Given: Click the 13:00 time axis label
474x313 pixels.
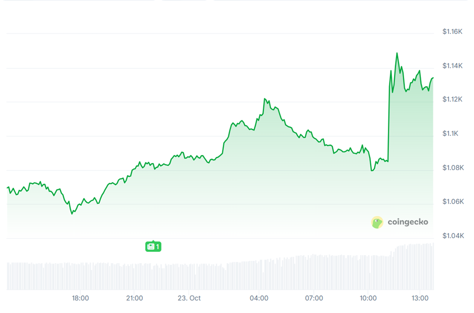Looking at the screenshot, I should click(420, 298).
